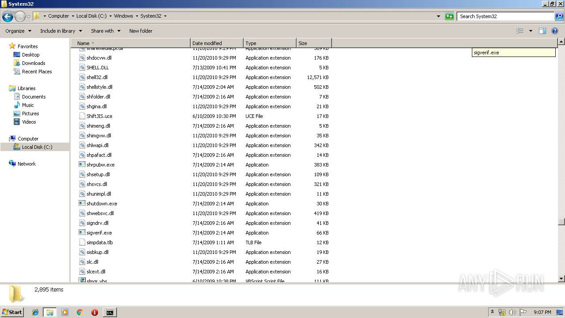This screenshot has height=318, width=565.
Task: Click the Forward navigation arrow button
Action: click(x=20, y=16)
